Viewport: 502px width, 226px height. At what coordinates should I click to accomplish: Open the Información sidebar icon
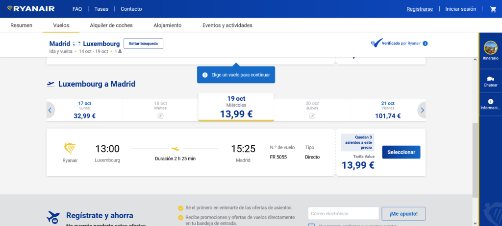490,104
